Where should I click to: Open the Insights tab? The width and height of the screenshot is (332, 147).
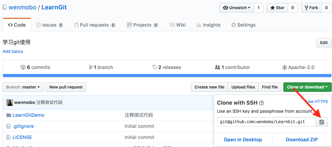pyautogui.click(x=208, y=25)
